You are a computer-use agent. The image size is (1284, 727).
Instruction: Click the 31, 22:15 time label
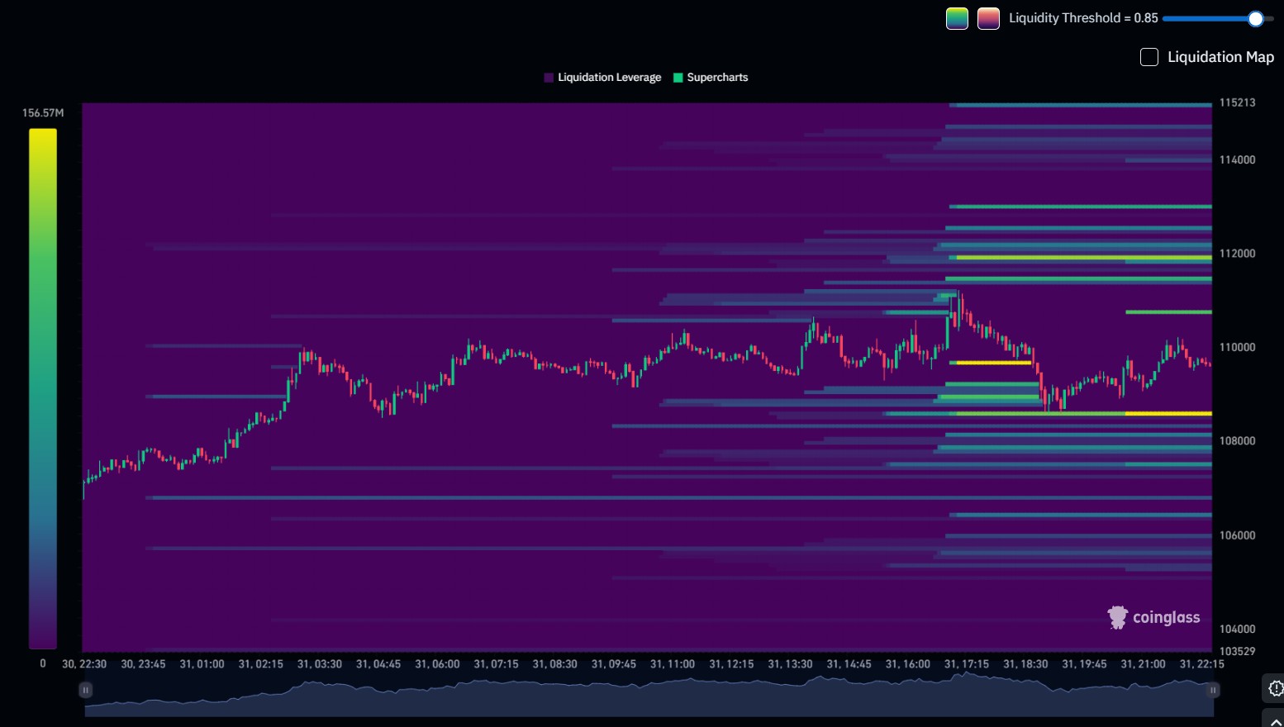[x=1201, y=664]
